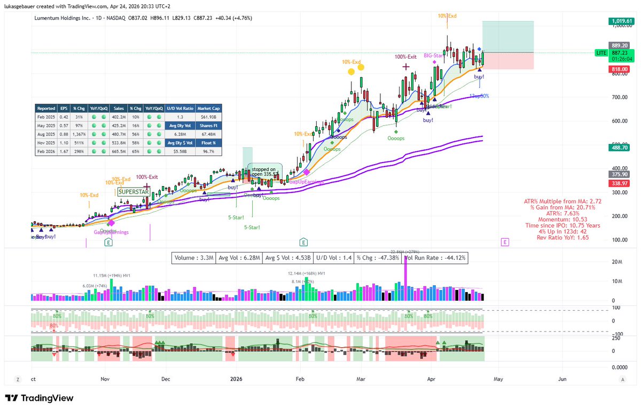Click the green LITE symbol tag

pos(600,53)
